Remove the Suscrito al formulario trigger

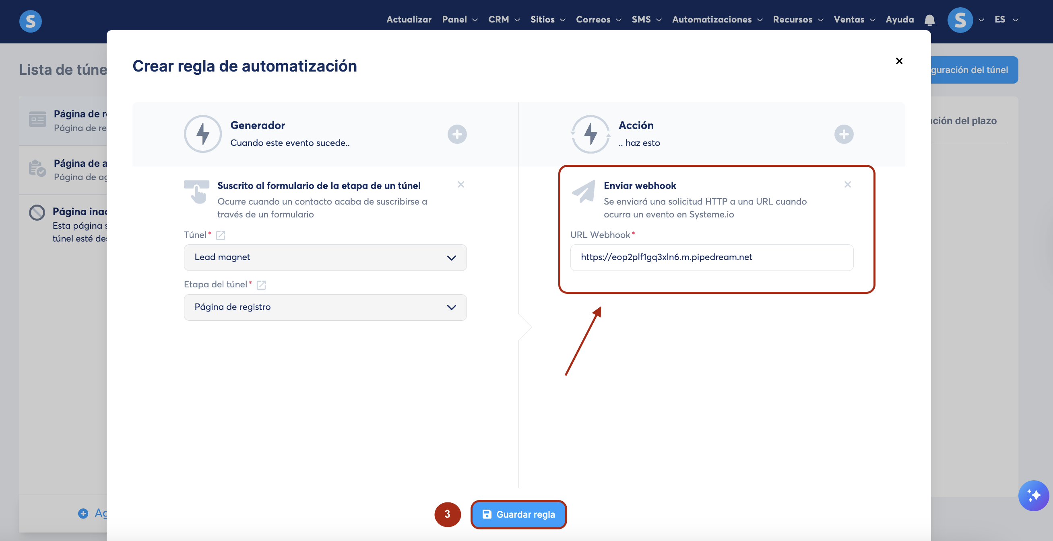point(460,184)
